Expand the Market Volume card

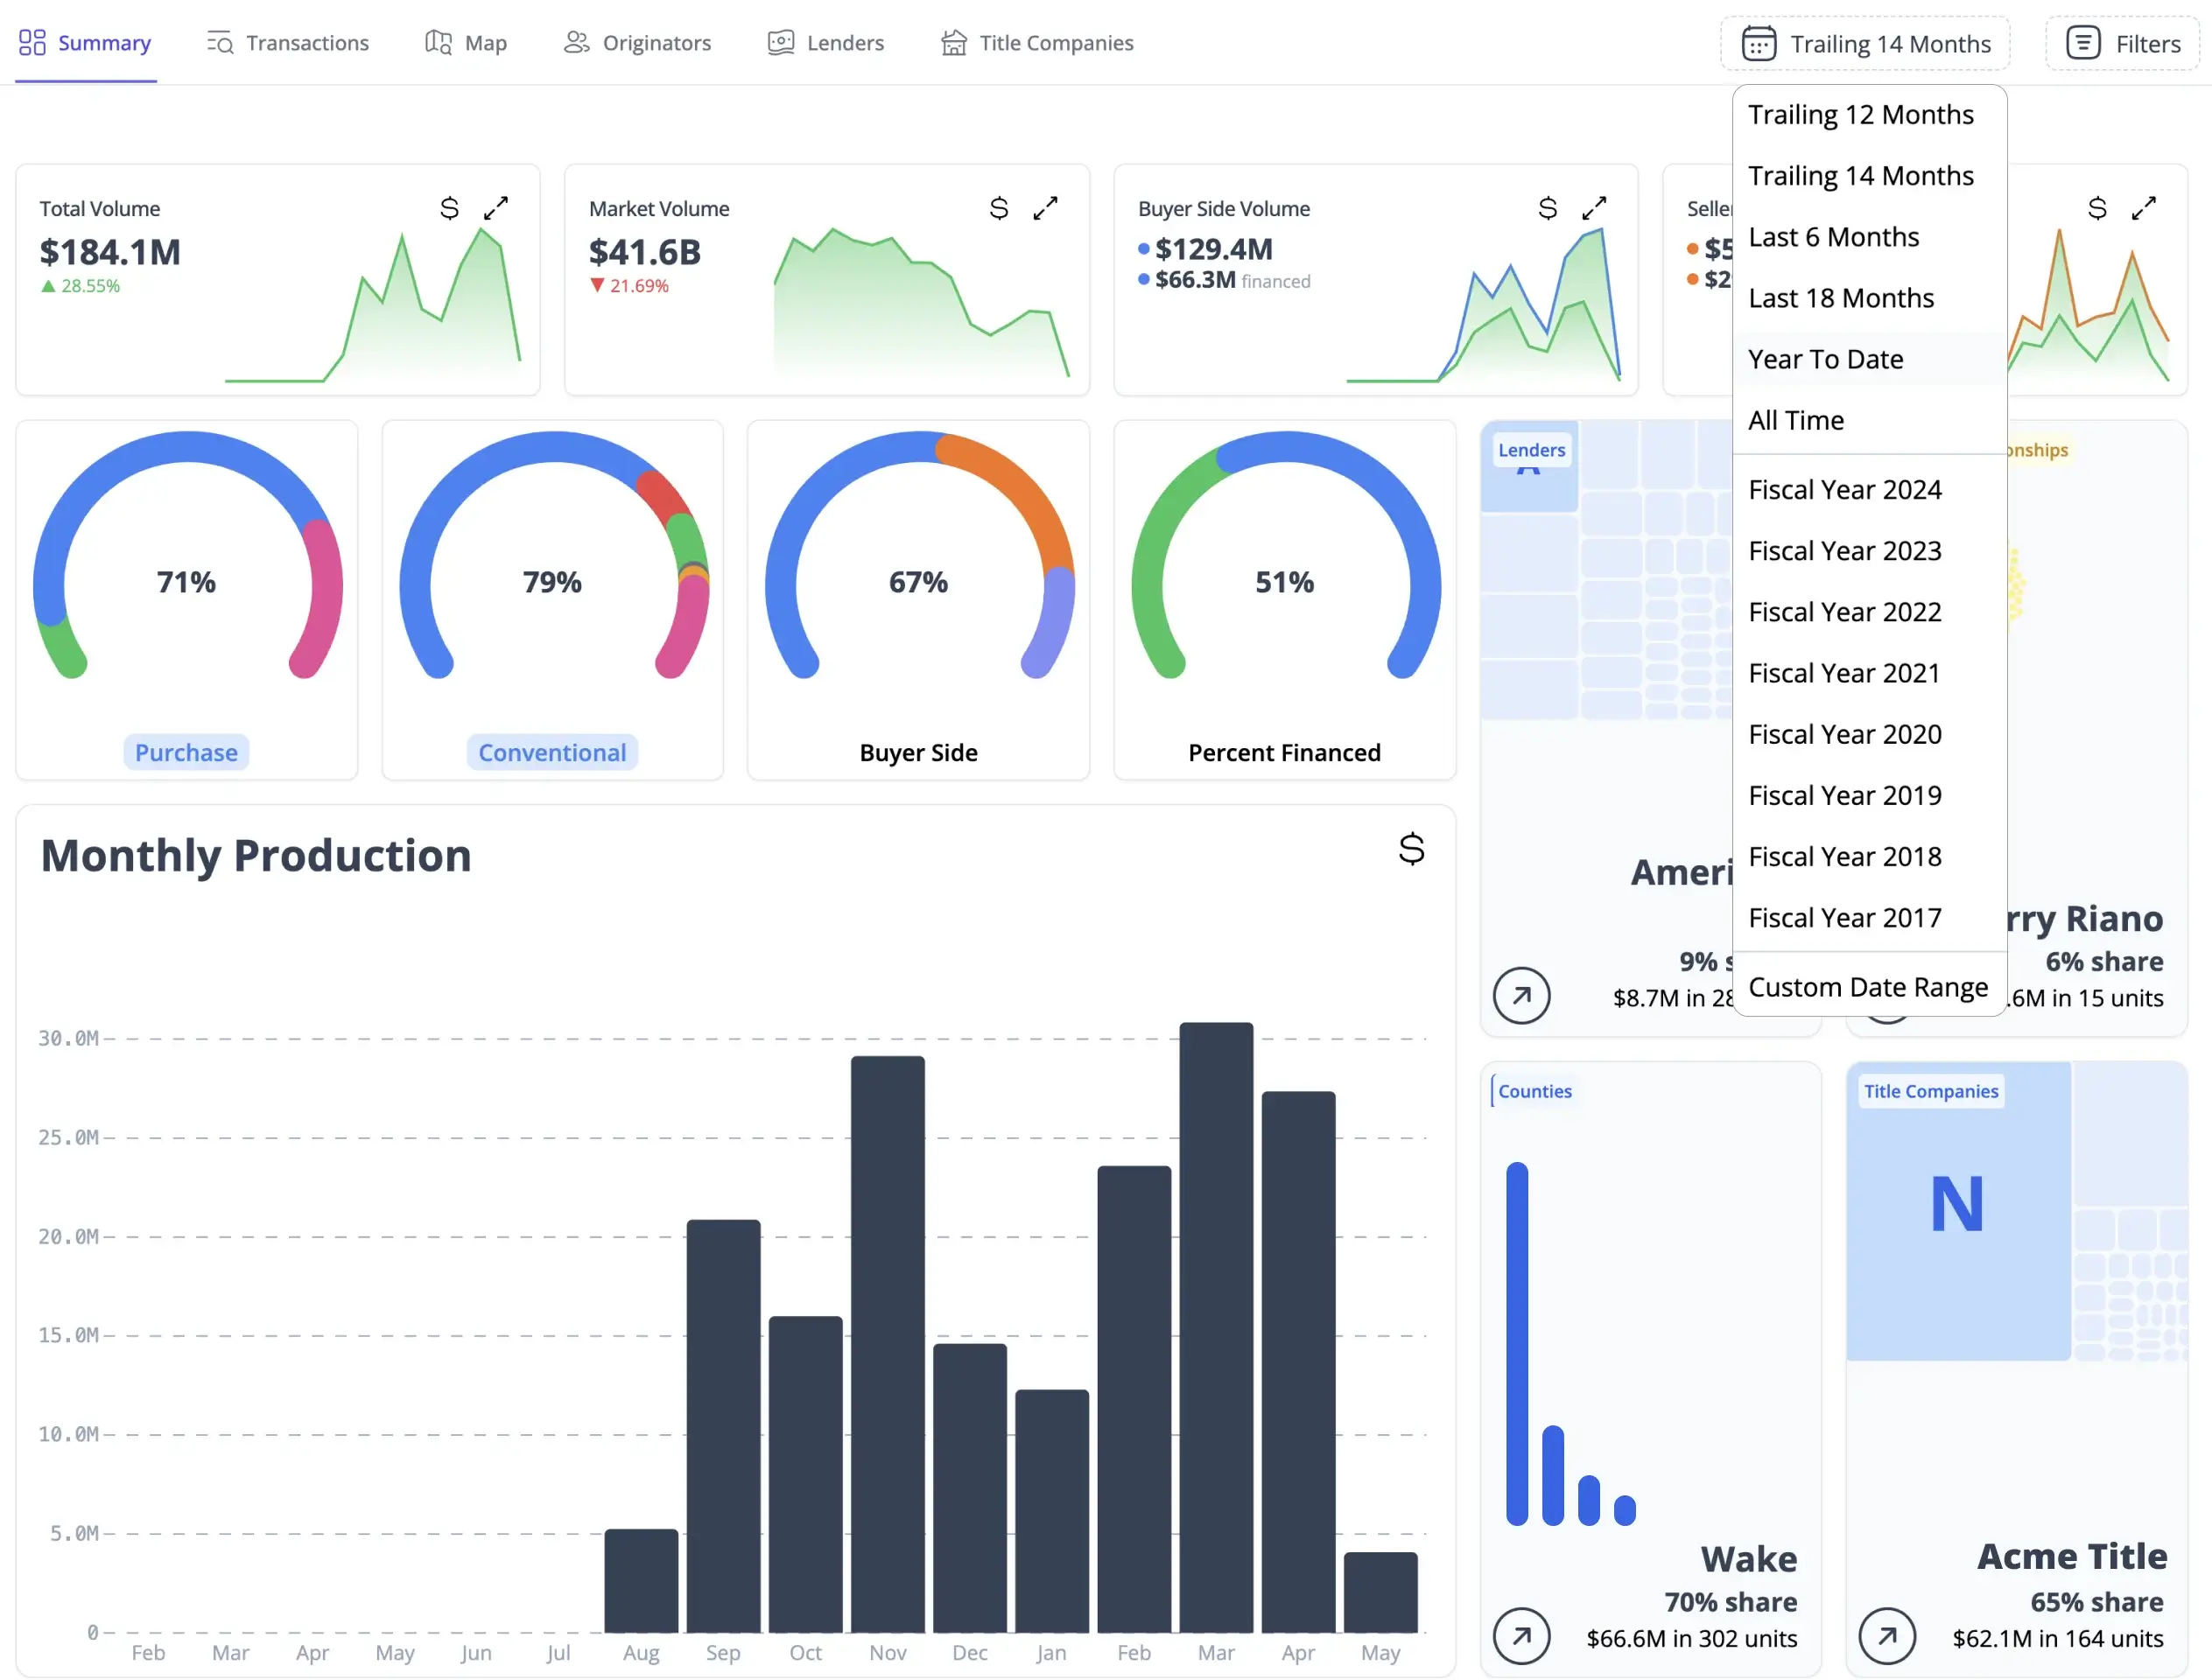point(1045,208)
